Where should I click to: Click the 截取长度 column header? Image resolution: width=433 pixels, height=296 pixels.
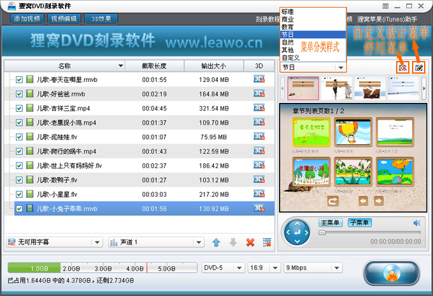[154, 66]
